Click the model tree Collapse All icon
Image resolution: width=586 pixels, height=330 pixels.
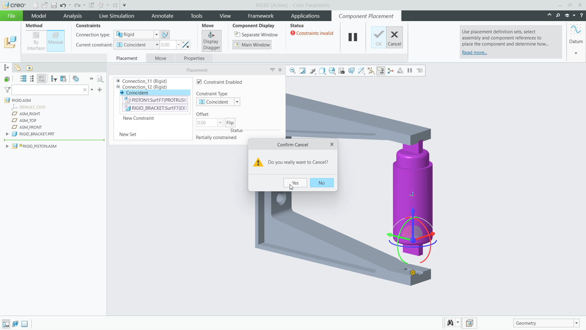pyautogui.click(x=32, y=79)
